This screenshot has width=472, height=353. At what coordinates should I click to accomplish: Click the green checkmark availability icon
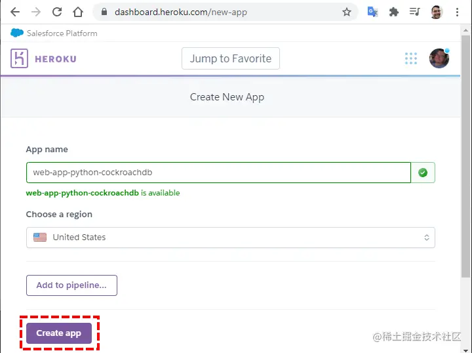pyautogui.click(x=423, y=173)
